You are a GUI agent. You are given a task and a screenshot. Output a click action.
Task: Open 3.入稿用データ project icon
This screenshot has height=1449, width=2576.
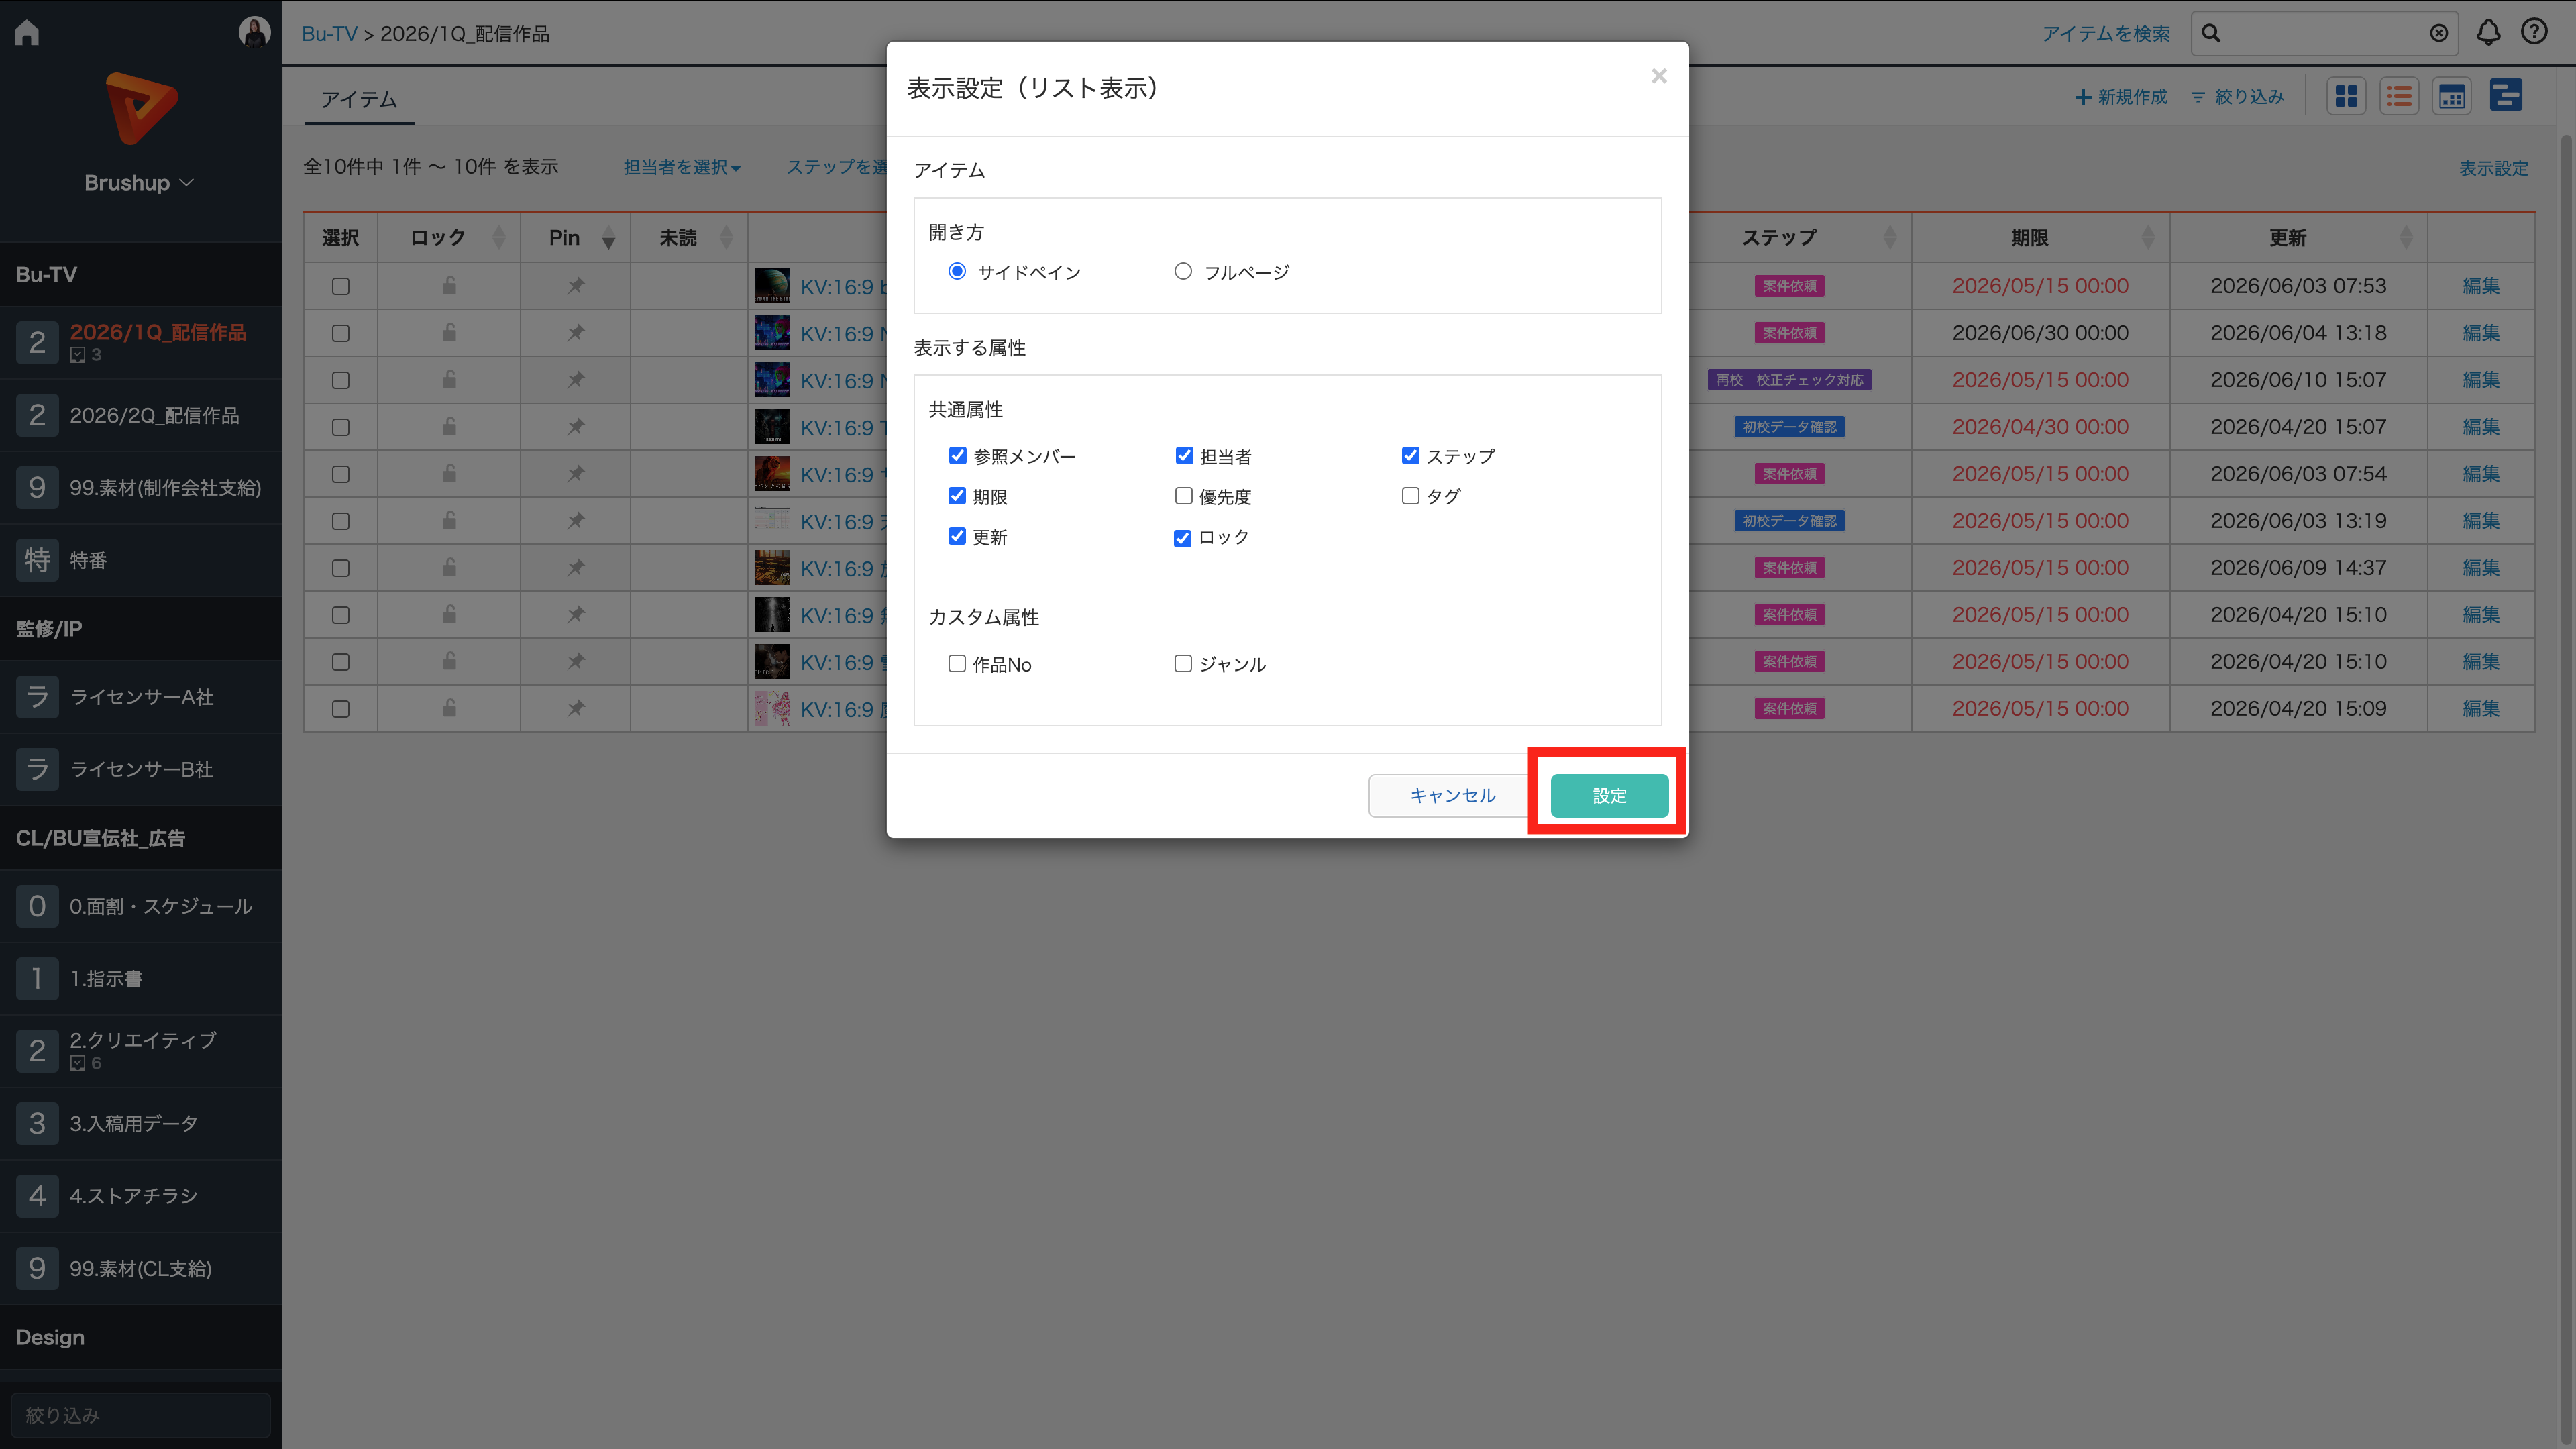[37, 1123]
